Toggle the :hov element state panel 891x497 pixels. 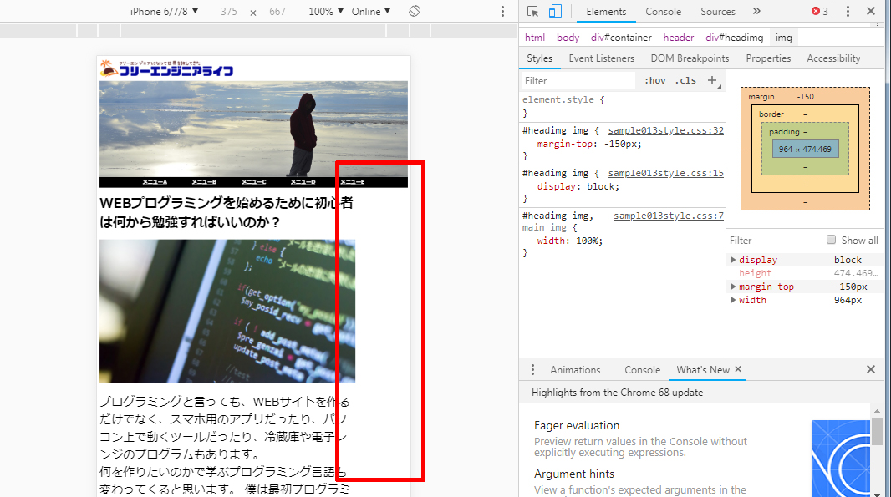pos(655,81)
